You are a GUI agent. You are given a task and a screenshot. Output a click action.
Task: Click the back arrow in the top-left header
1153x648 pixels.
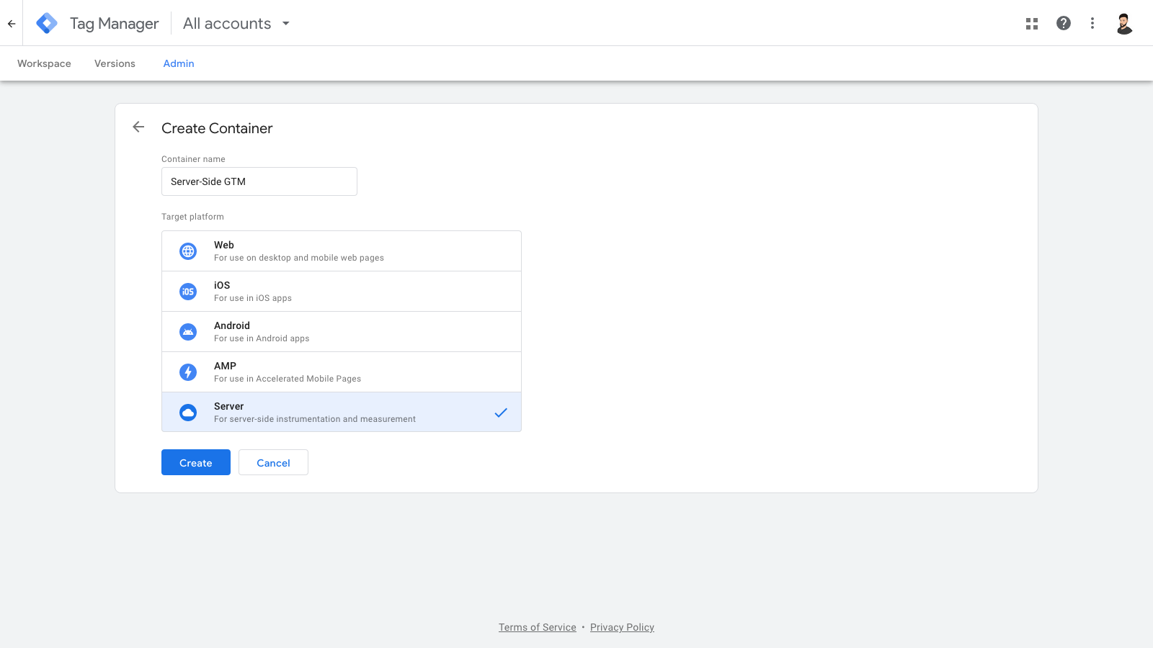[x=12, y=24]
